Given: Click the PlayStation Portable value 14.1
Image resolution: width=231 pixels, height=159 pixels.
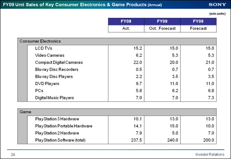Looking at the screenshot, I should [x=138, y=126].
